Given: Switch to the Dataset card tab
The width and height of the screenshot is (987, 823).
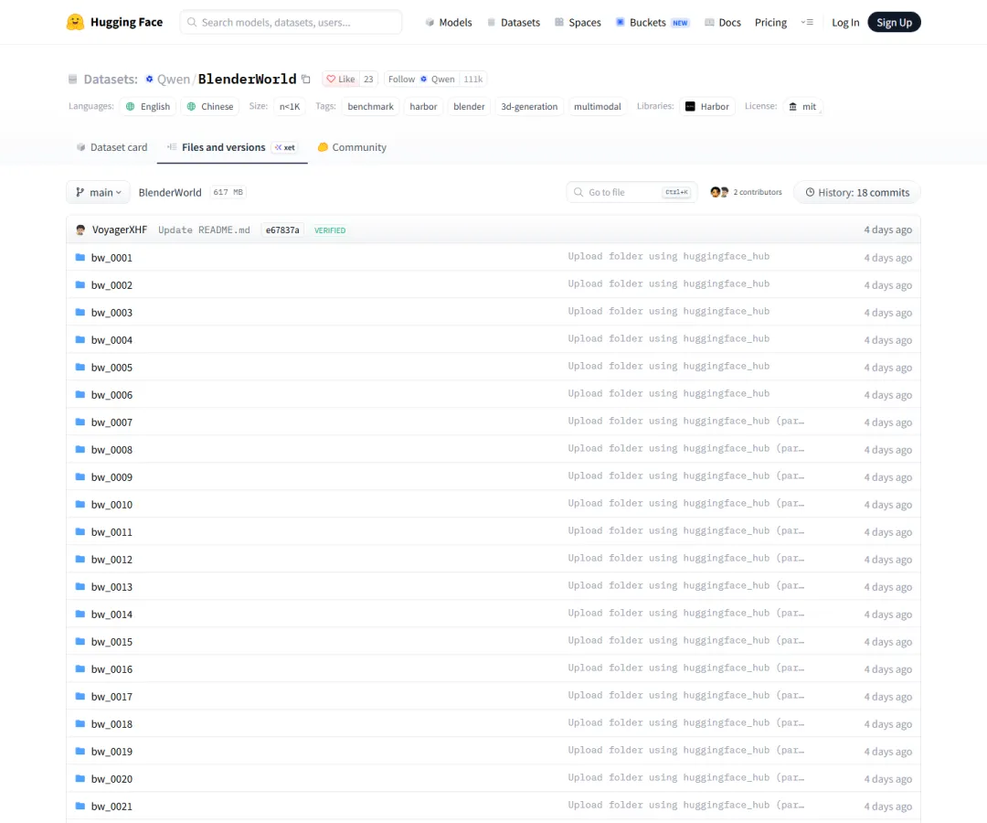Looking at the screenshot, I should coord(111,147).
